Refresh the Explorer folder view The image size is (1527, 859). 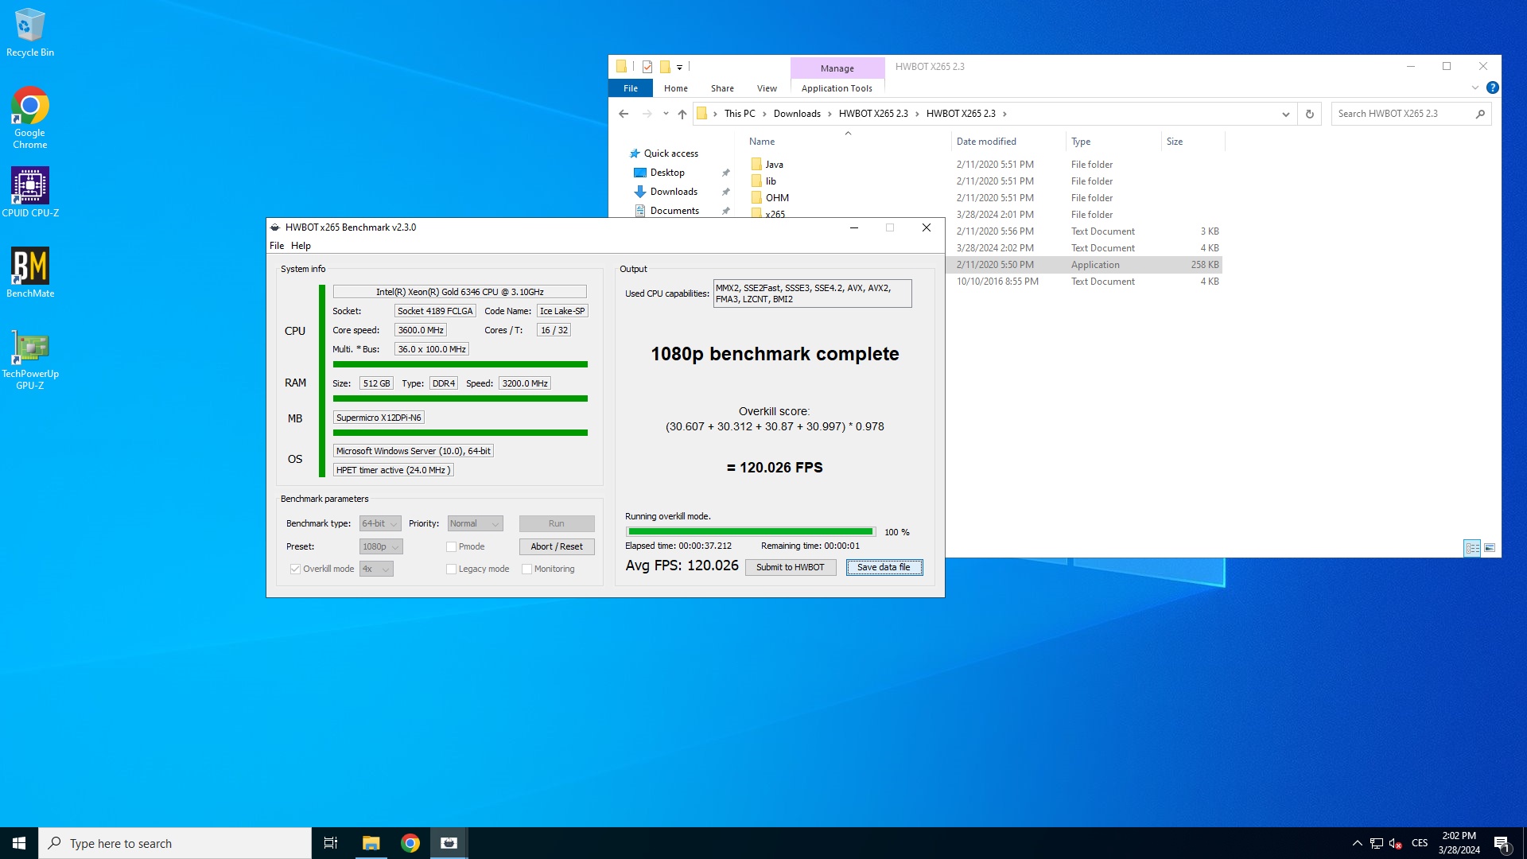click(1310, 114)
